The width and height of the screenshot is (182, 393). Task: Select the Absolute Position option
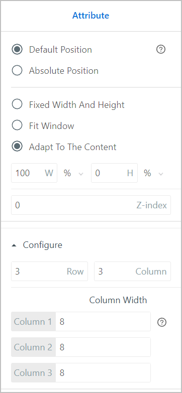pos(17,71)
